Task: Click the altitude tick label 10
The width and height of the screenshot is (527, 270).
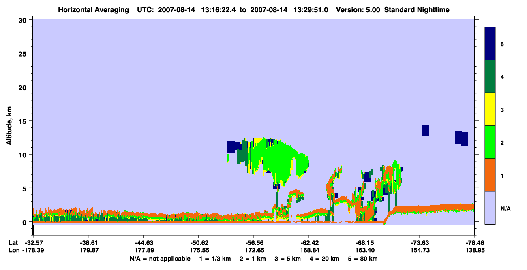Action: (23, 155)
